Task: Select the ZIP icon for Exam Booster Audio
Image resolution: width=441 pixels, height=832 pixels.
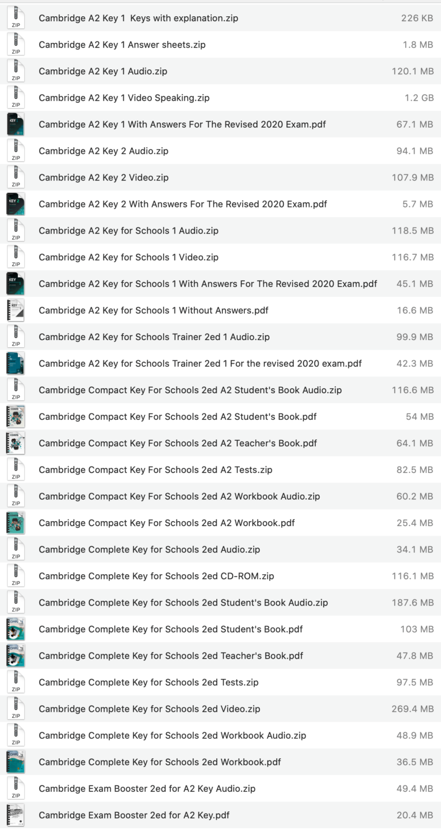Action: 16,788
